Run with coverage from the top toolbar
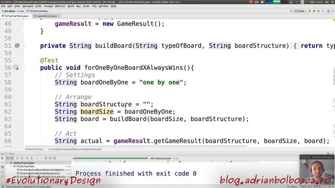 [318, 11]
